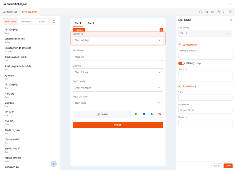
Task: Collapse the Cài đặt chung section
Action: click(180, 45)
